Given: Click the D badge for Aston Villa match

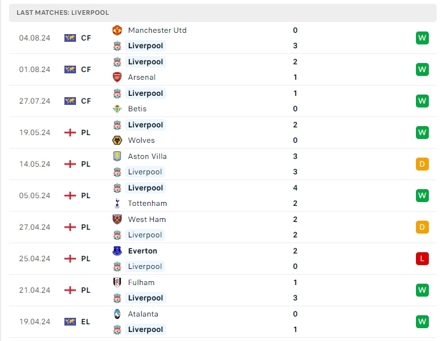Looking at the screenshot, I should pos(422,164).
